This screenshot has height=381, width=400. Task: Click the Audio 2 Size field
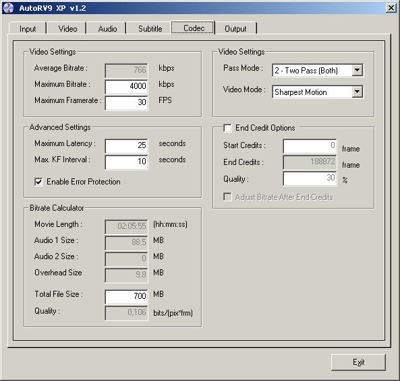pos(127,258)
